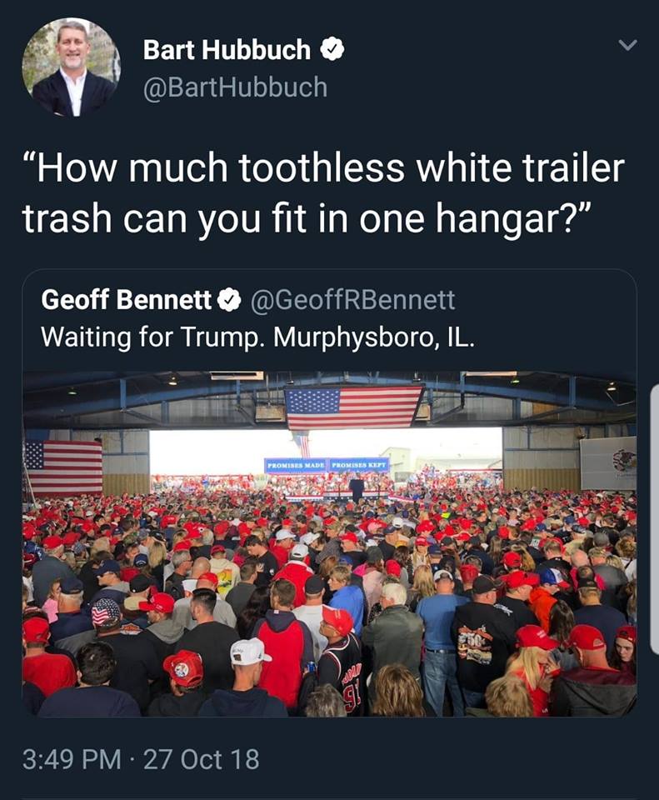659x800 pixels.
Task: Click the "Promises Made" banner in photo
Action: coord(297,465)
